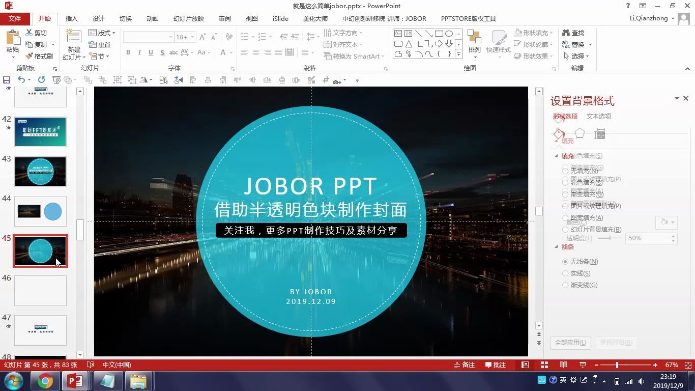Select slide 43 thumbnail
This screenshot has height=391, width=695.
pos(40,172)
